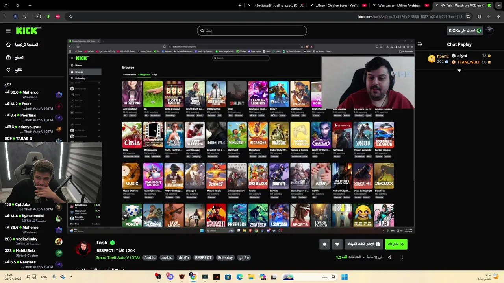
Task: Open the user profile avatar in Kick header
Action: (x=489, y=31)
